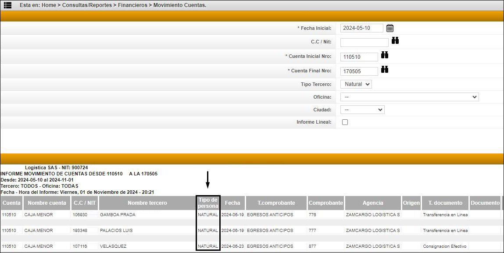Click the Nombre tercero column header
This screenshot has height=253, width=504.
(x=147, y=203)
